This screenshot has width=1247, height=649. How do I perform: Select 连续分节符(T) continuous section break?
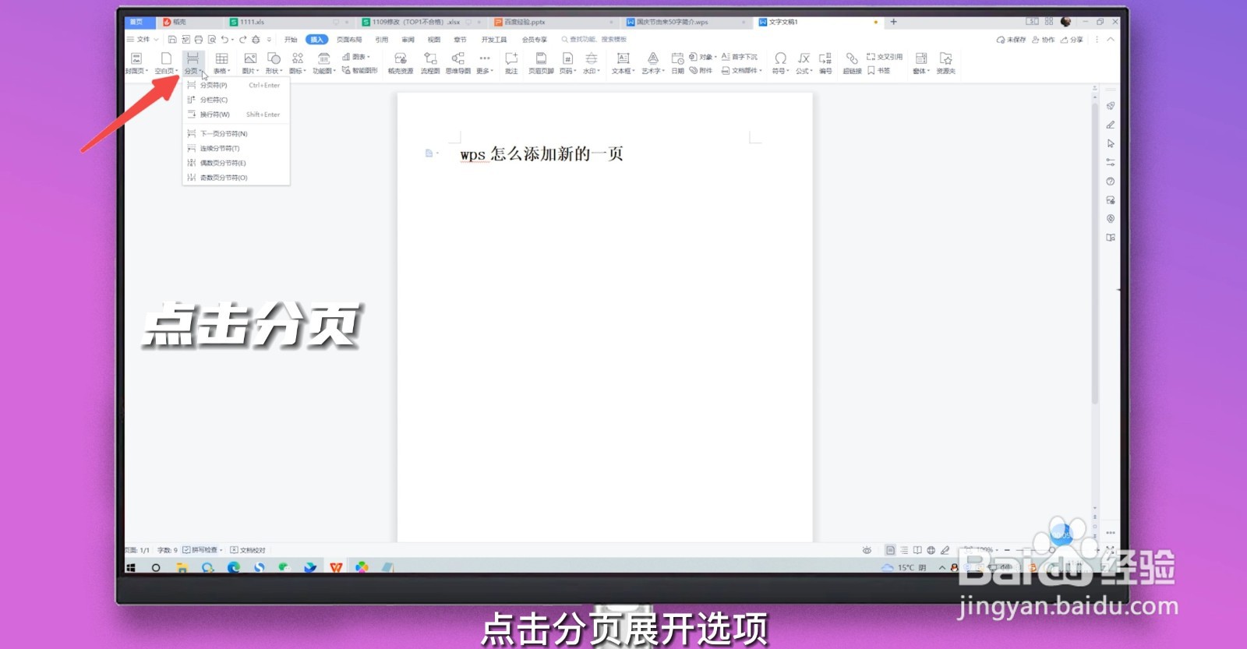236,148
